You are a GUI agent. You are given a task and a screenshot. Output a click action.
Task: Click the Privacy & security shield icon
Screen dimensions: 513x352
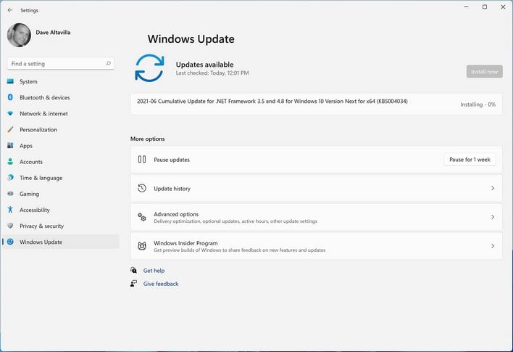pos(10,226)
